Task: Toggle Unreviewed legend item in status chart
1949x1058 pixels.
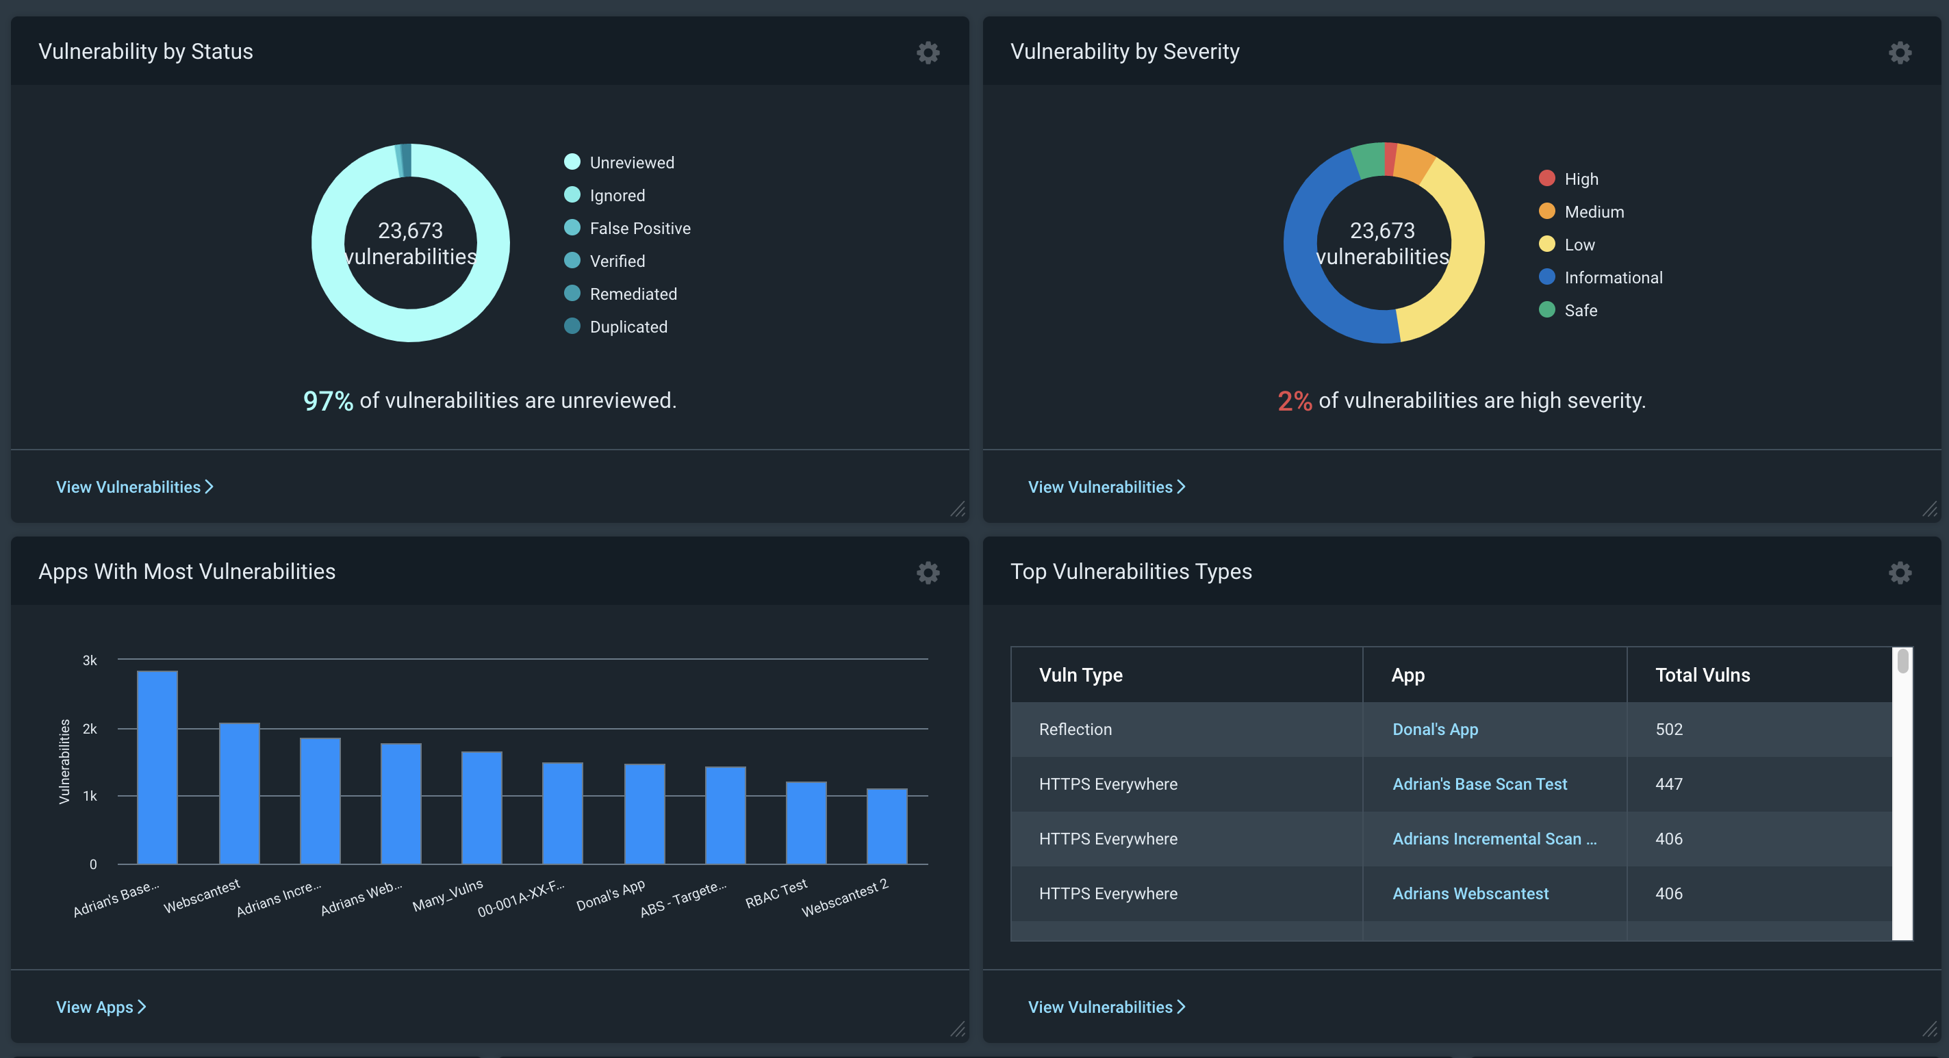Action: click(631, 163)
